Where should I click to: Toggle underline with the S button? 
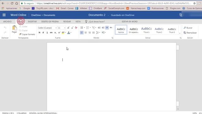[x=47, y=33]
